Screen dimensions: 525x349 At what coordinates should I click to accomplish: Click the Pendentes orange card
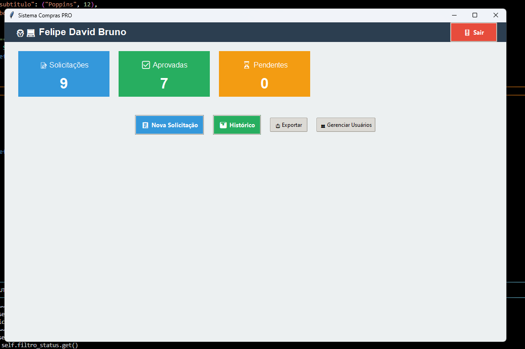click(x=265, y=74)
